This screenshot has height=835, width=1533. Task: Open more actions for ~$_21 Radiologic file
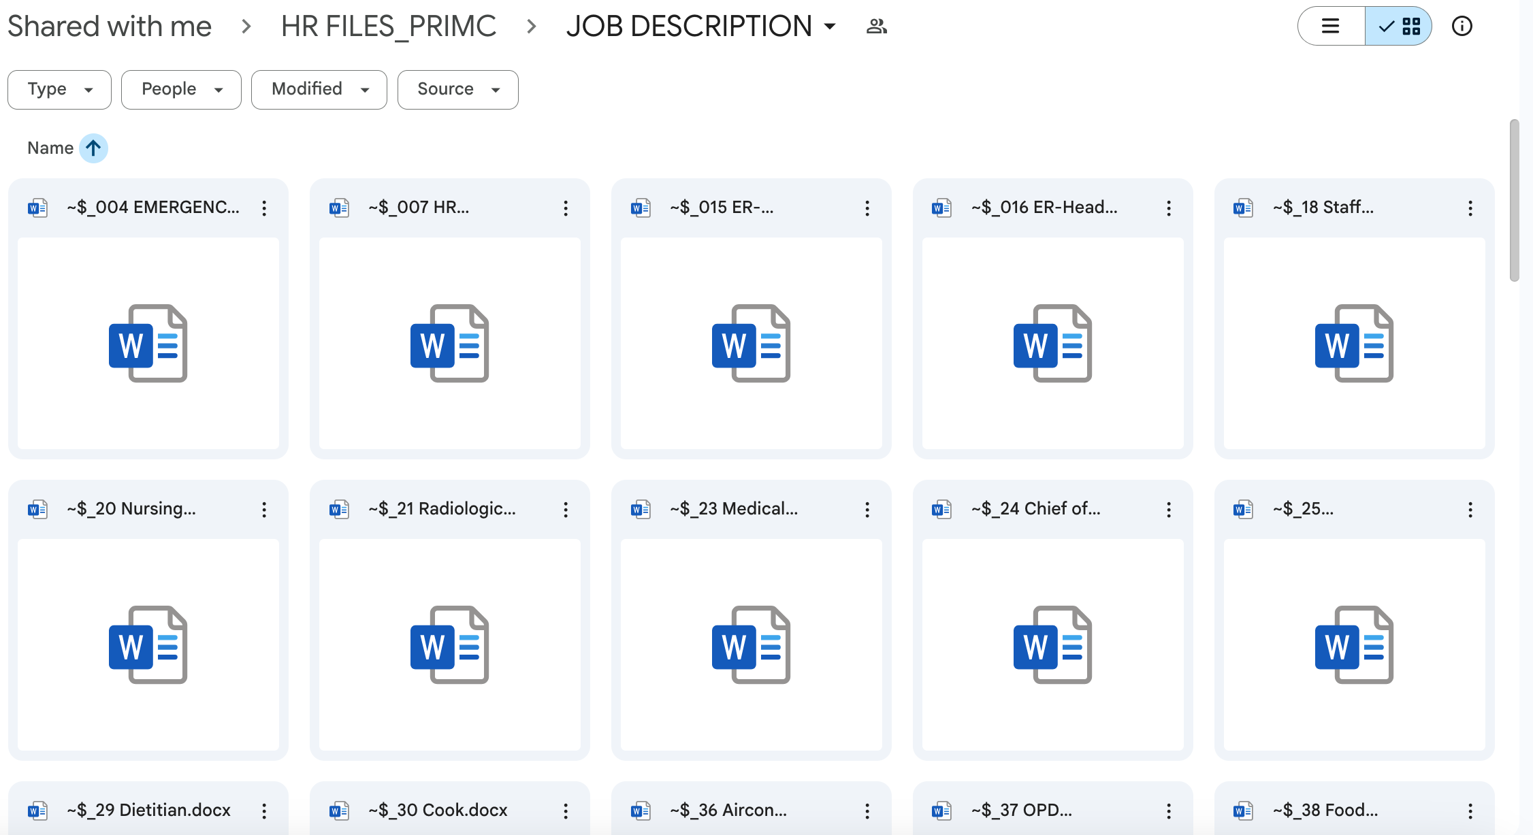566,510
